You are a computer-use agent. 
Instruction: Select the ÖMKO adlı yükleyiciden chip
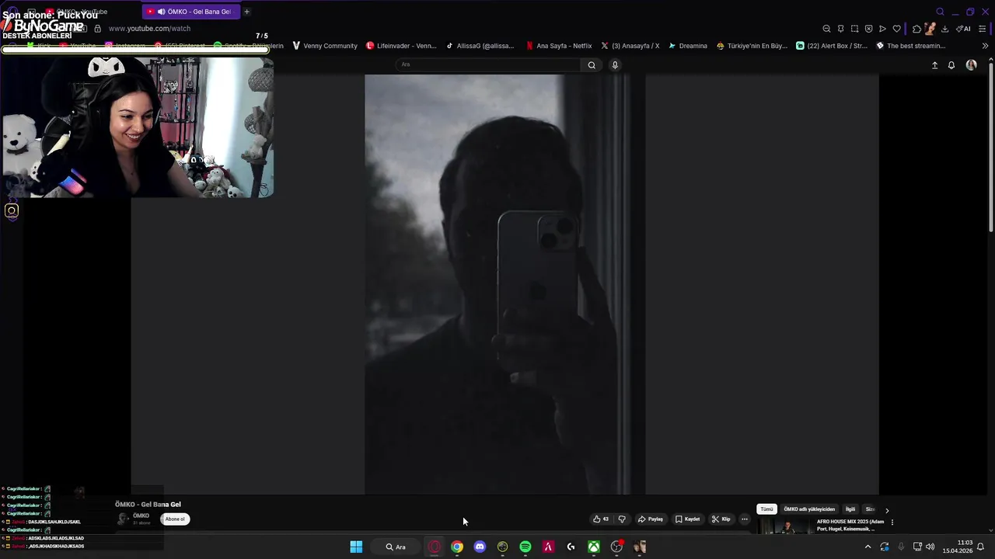point(809,509)
